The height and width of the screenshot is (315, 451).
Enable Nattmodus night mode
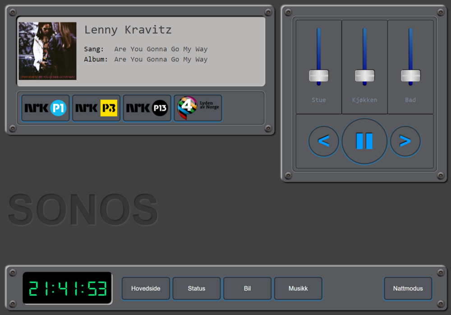[x=408, y=288]
